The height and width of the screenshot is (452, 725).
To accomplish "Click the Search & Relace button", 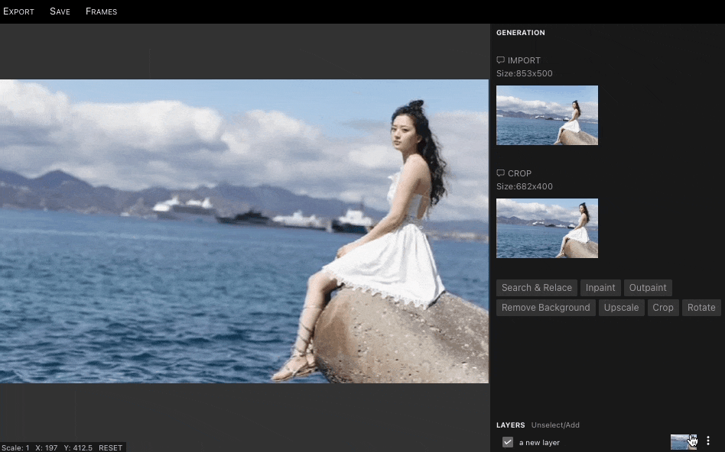I will point(536,288).
